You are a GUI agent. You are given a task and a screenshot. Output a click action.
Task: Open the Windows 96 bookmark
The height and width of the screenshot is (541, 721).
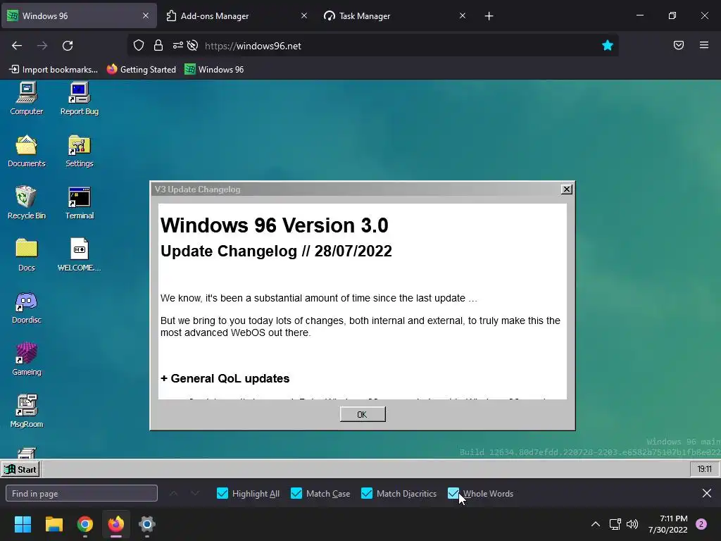click(214, 70)
